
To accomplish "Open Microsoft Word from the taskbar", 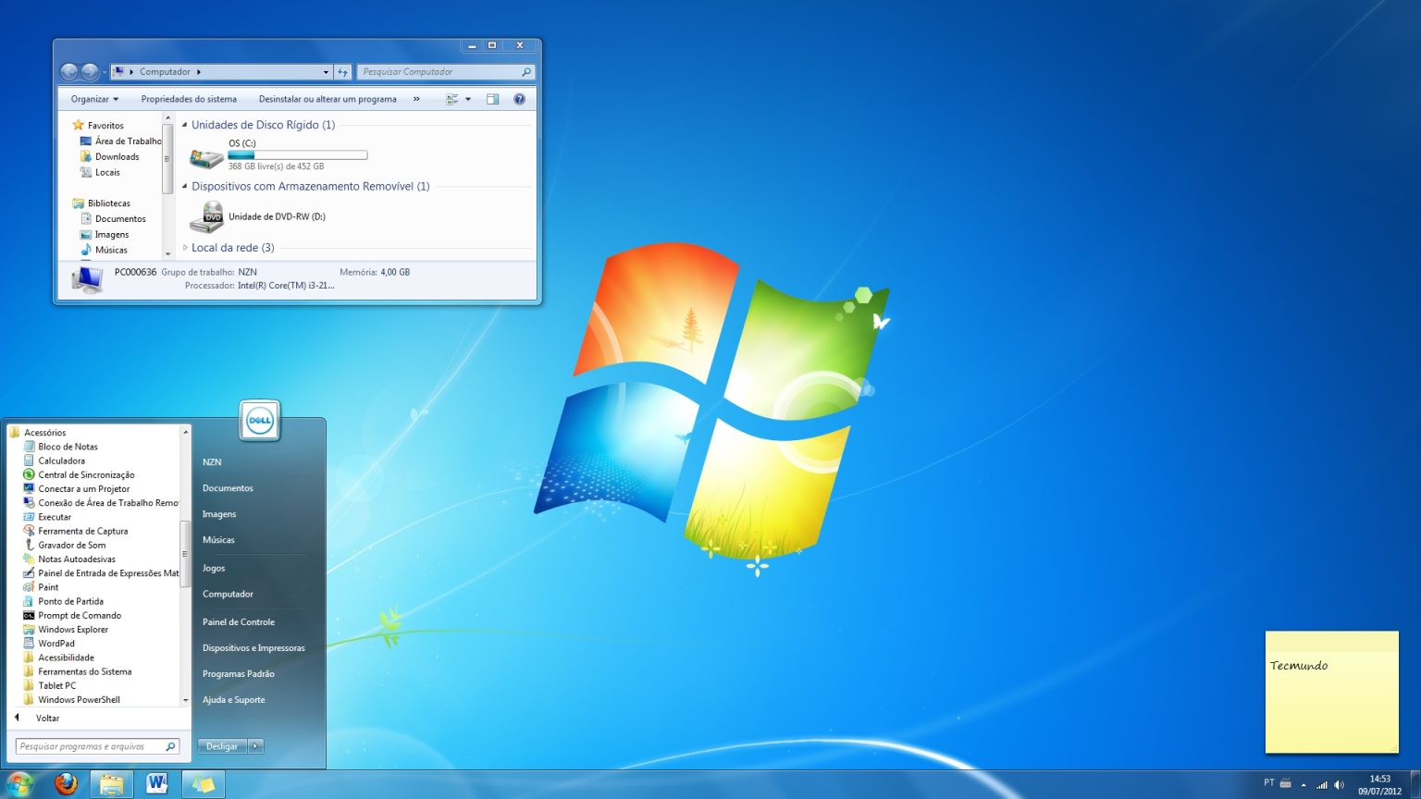I will (157, 783).
